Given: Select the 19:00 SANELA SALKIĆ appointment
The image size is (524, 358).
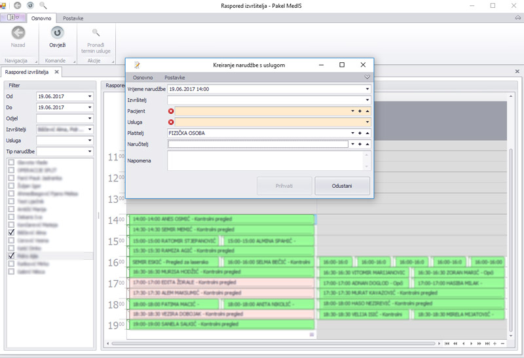Looking at the screenshot, I should point(221,324).
